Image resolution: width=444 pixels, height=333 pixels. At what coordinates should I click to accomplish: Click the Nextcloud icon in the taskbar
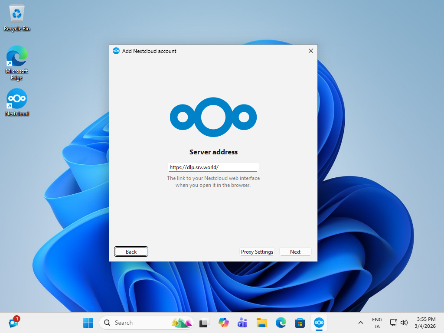coord(319,323)
